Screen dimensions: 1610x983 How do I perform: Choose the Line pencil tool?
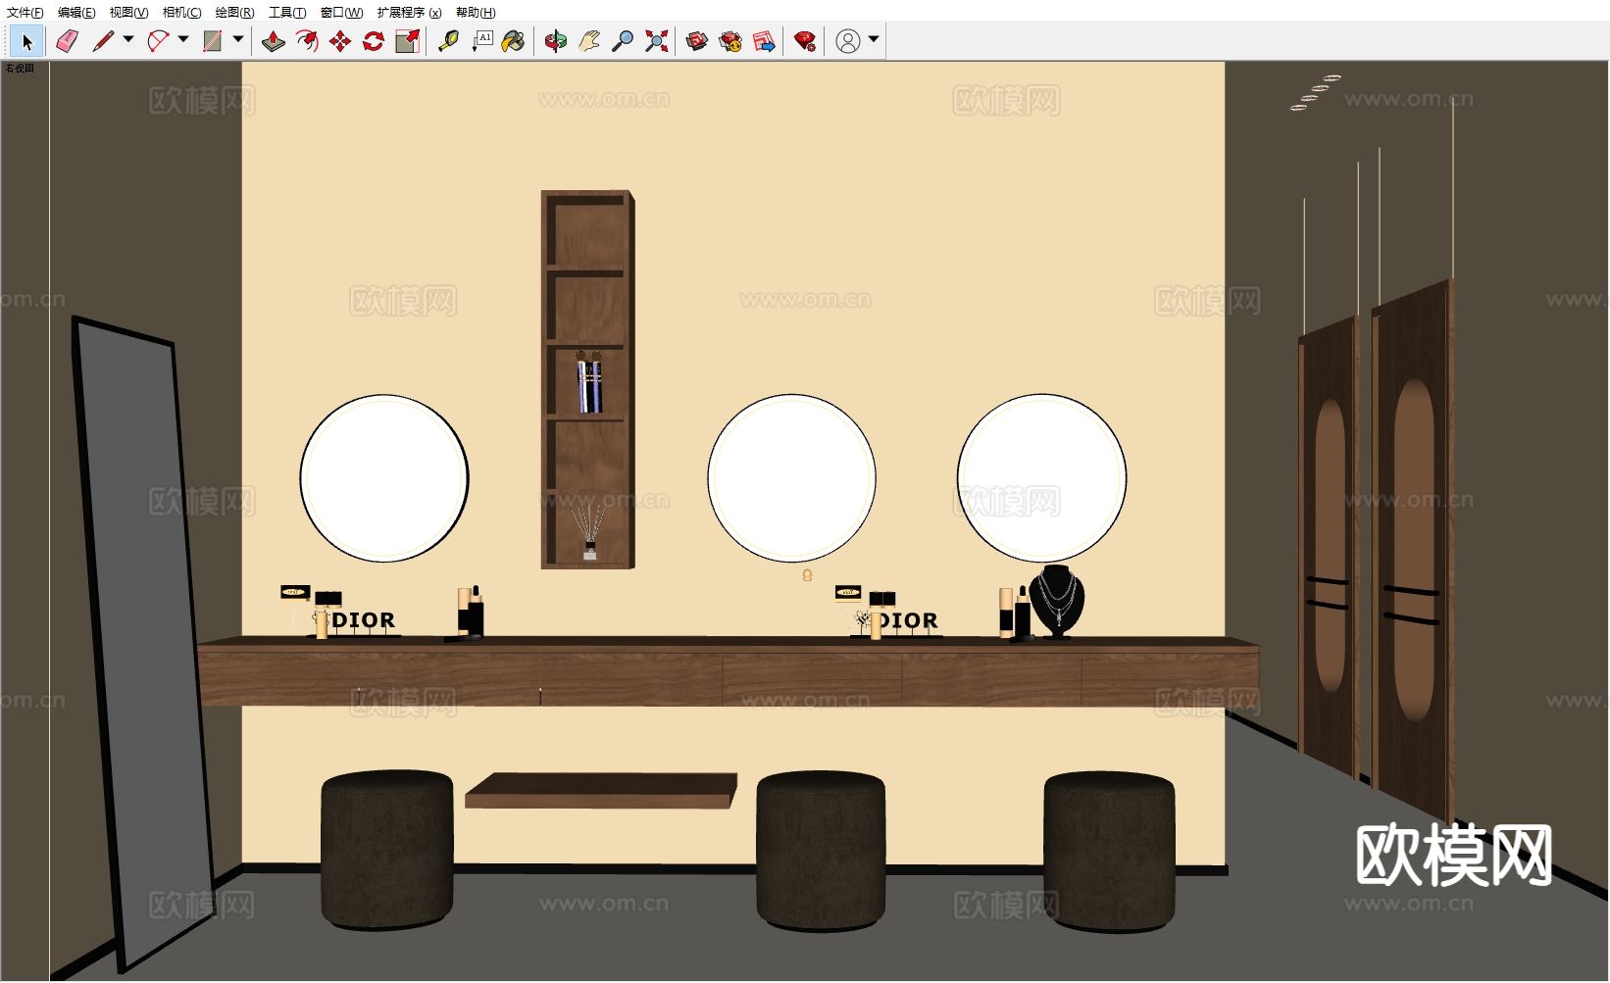coord(103,41)
